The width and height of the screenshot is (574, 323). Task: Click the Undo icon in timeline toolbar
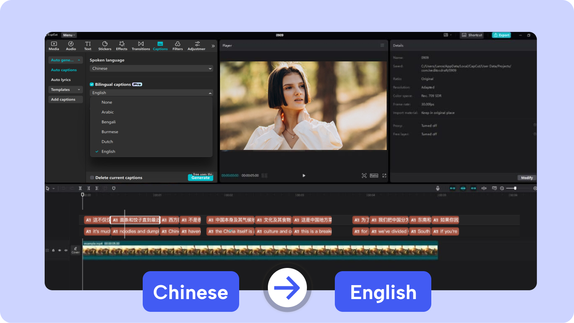63,188
